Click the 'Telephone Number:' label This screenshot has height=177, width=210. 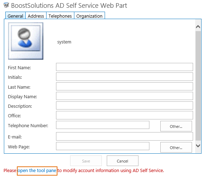[x=28, y=125]
